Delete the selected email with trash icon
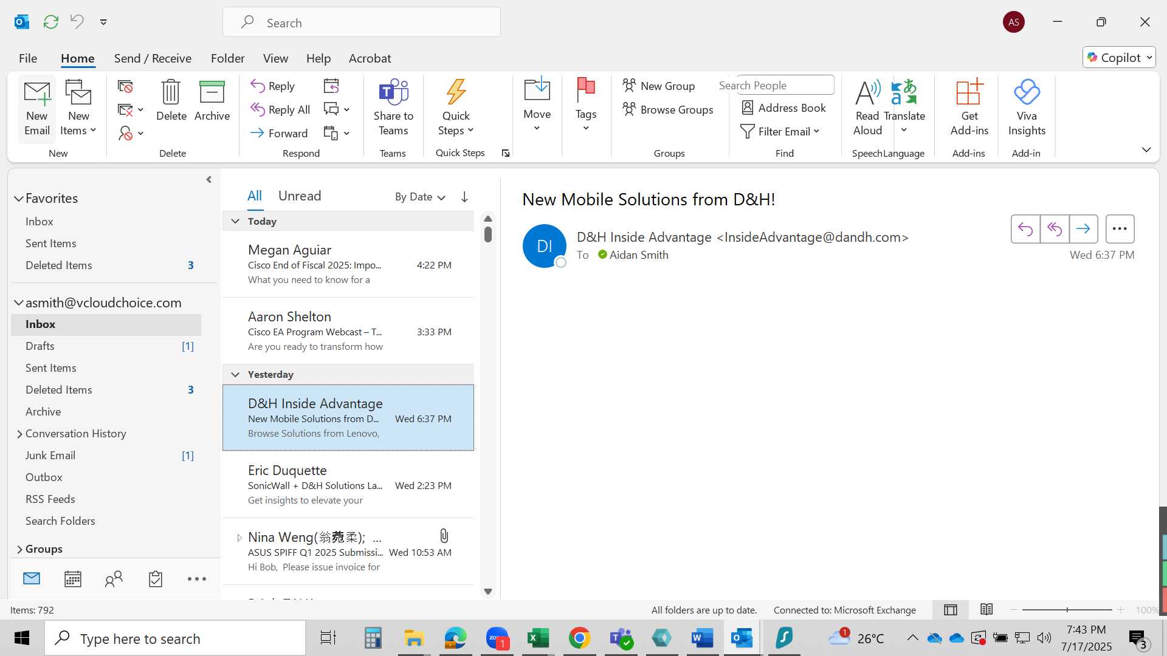This screenshot has width=1167, height=656. (x=171, y=101)
